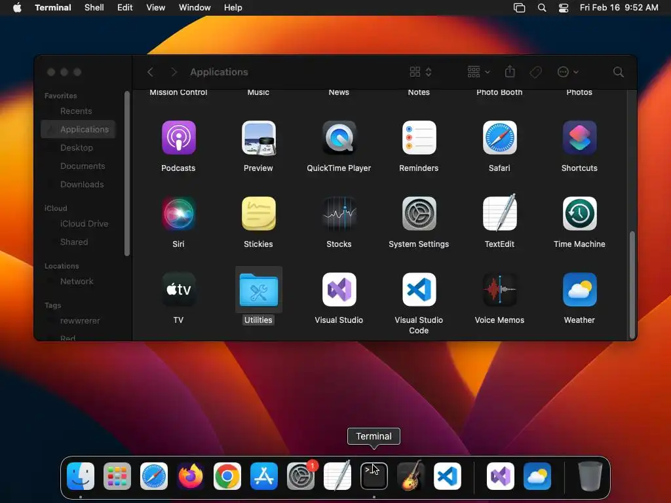Screen dimensions: 671x503
Task: Select the Shortcuts app icon
Action: tap(579, 138)
